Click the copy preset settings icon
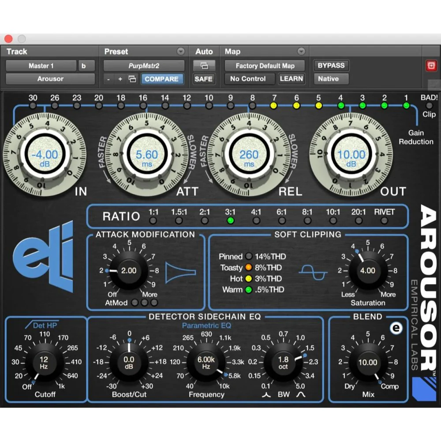The width and height of the screenshot is (441, 441). pyautogui.click(x=132, y=79)
